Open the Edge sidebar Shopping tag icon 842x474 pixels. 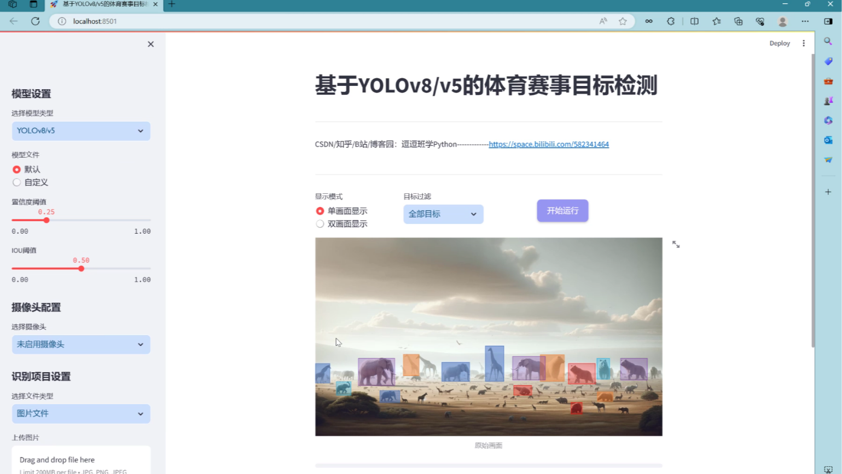tap(828, 61)
